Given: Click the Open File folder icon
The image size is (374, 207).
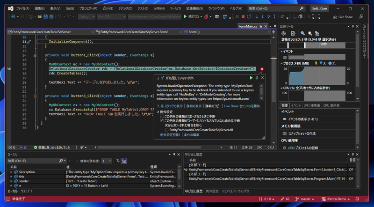Looking at the screenshot, I should click(x=39, y=17).
